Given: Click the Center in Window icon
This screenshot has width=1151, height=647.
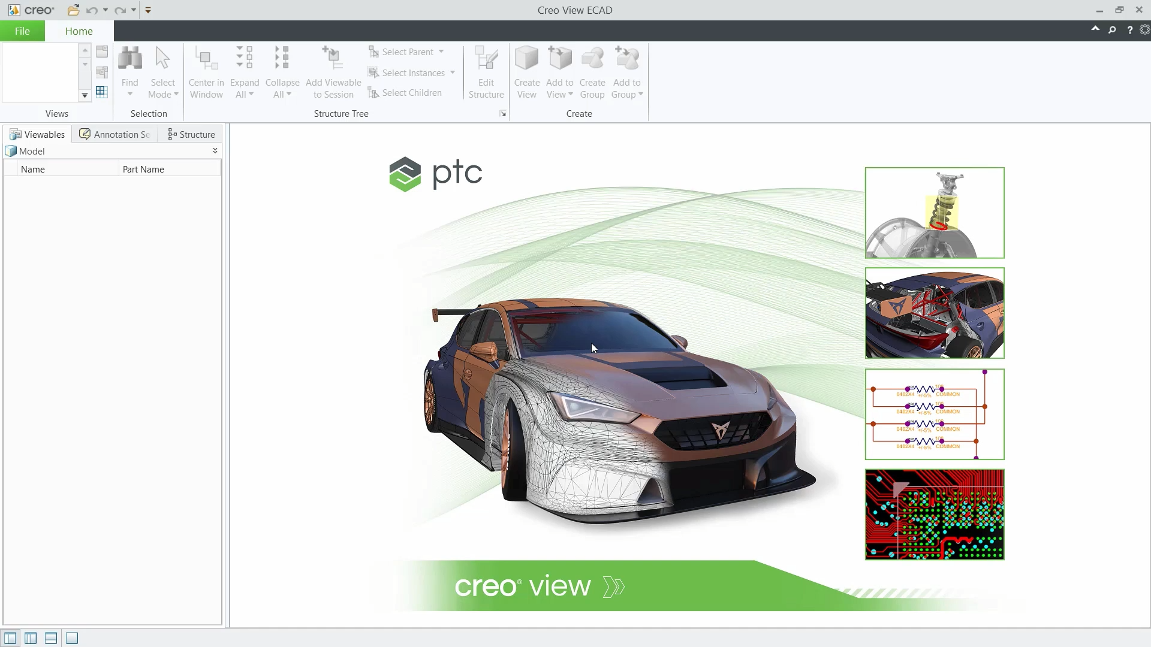Looking at the screenshot, I should click(206, 59).
